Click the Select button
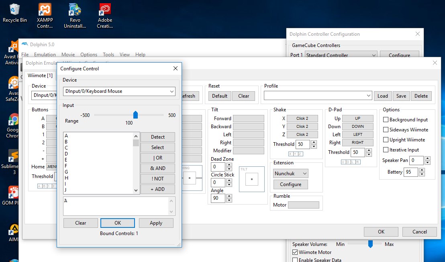 click(157, 147)
